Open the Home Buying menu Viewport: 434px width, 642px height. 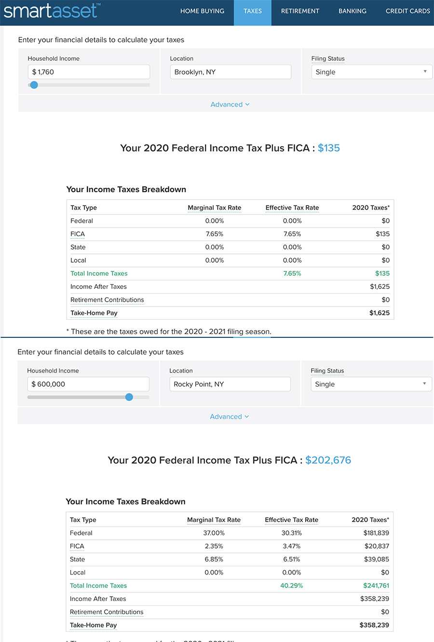pyautogui.click(x=202, y=11)
